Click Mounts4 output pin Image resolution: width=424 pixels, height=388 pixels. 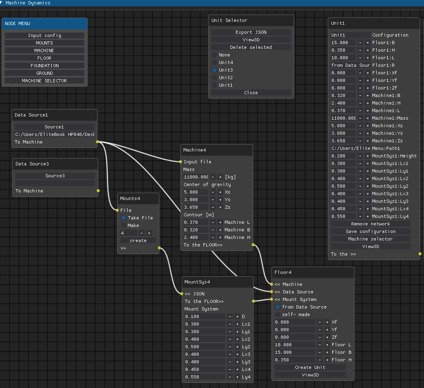point(159,248)
